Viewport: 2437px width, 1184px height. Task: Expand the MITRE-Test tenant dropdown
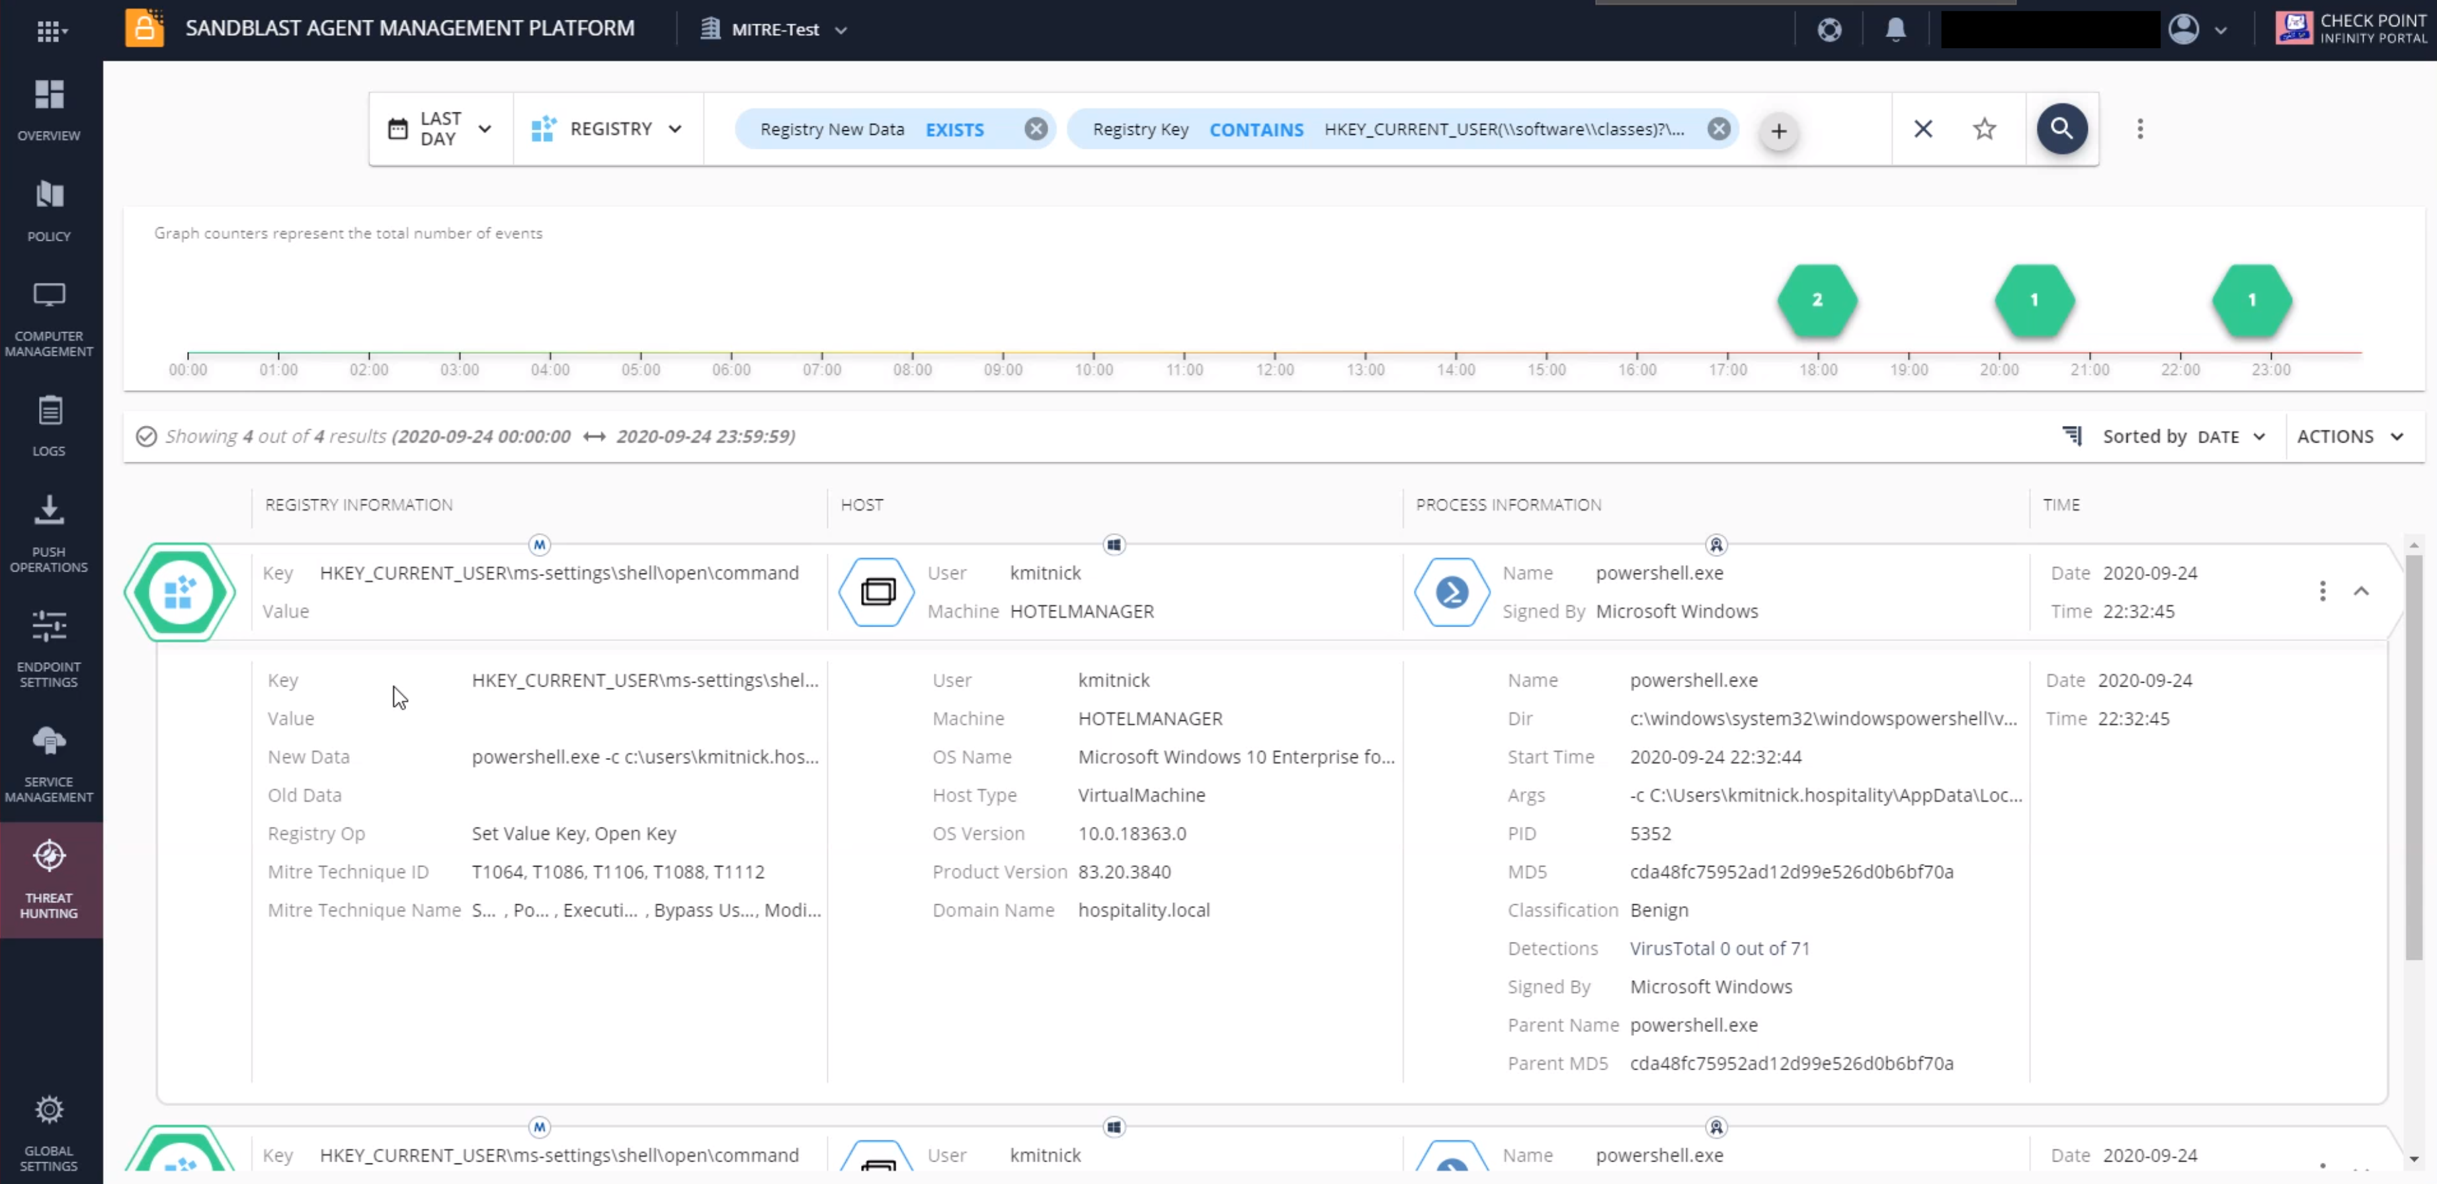coord(773,29)
